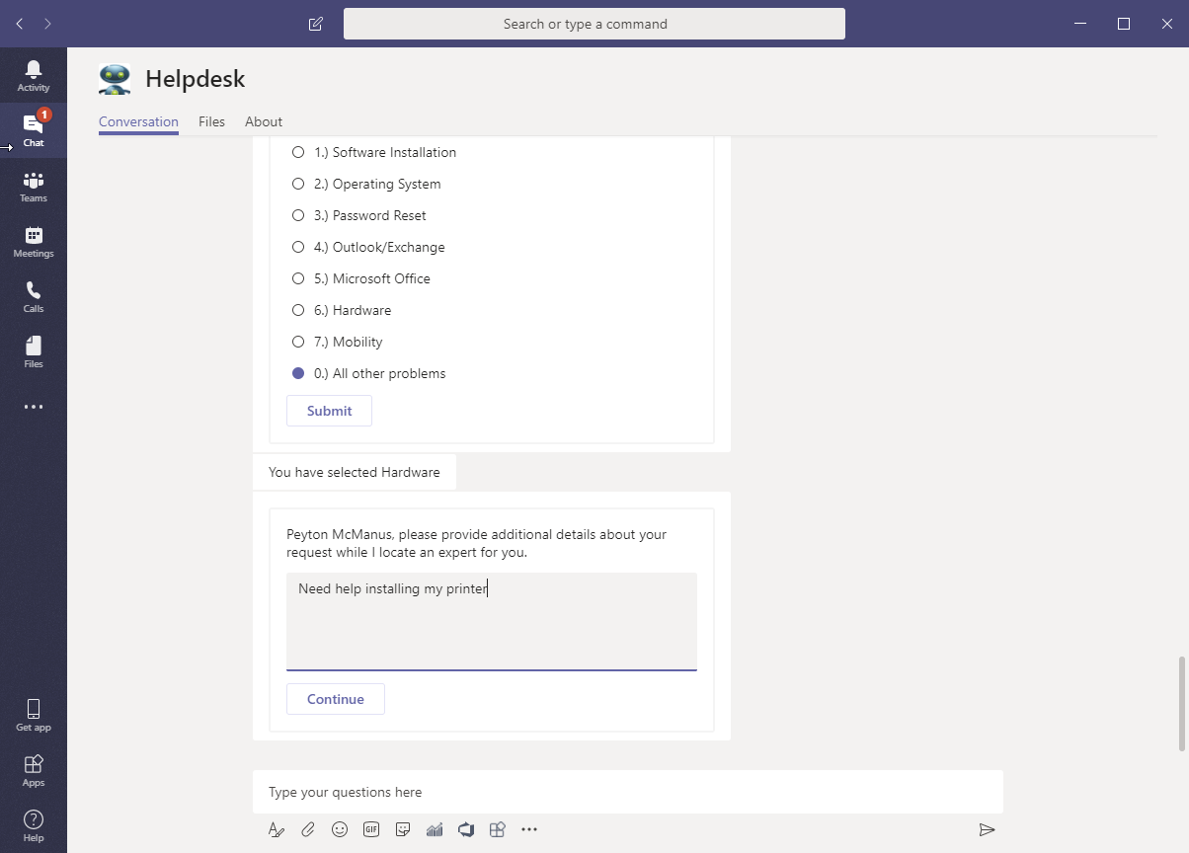Go to Teams in the sidebar
This screenshot has height=853, width=1189.
pos(34,186)
